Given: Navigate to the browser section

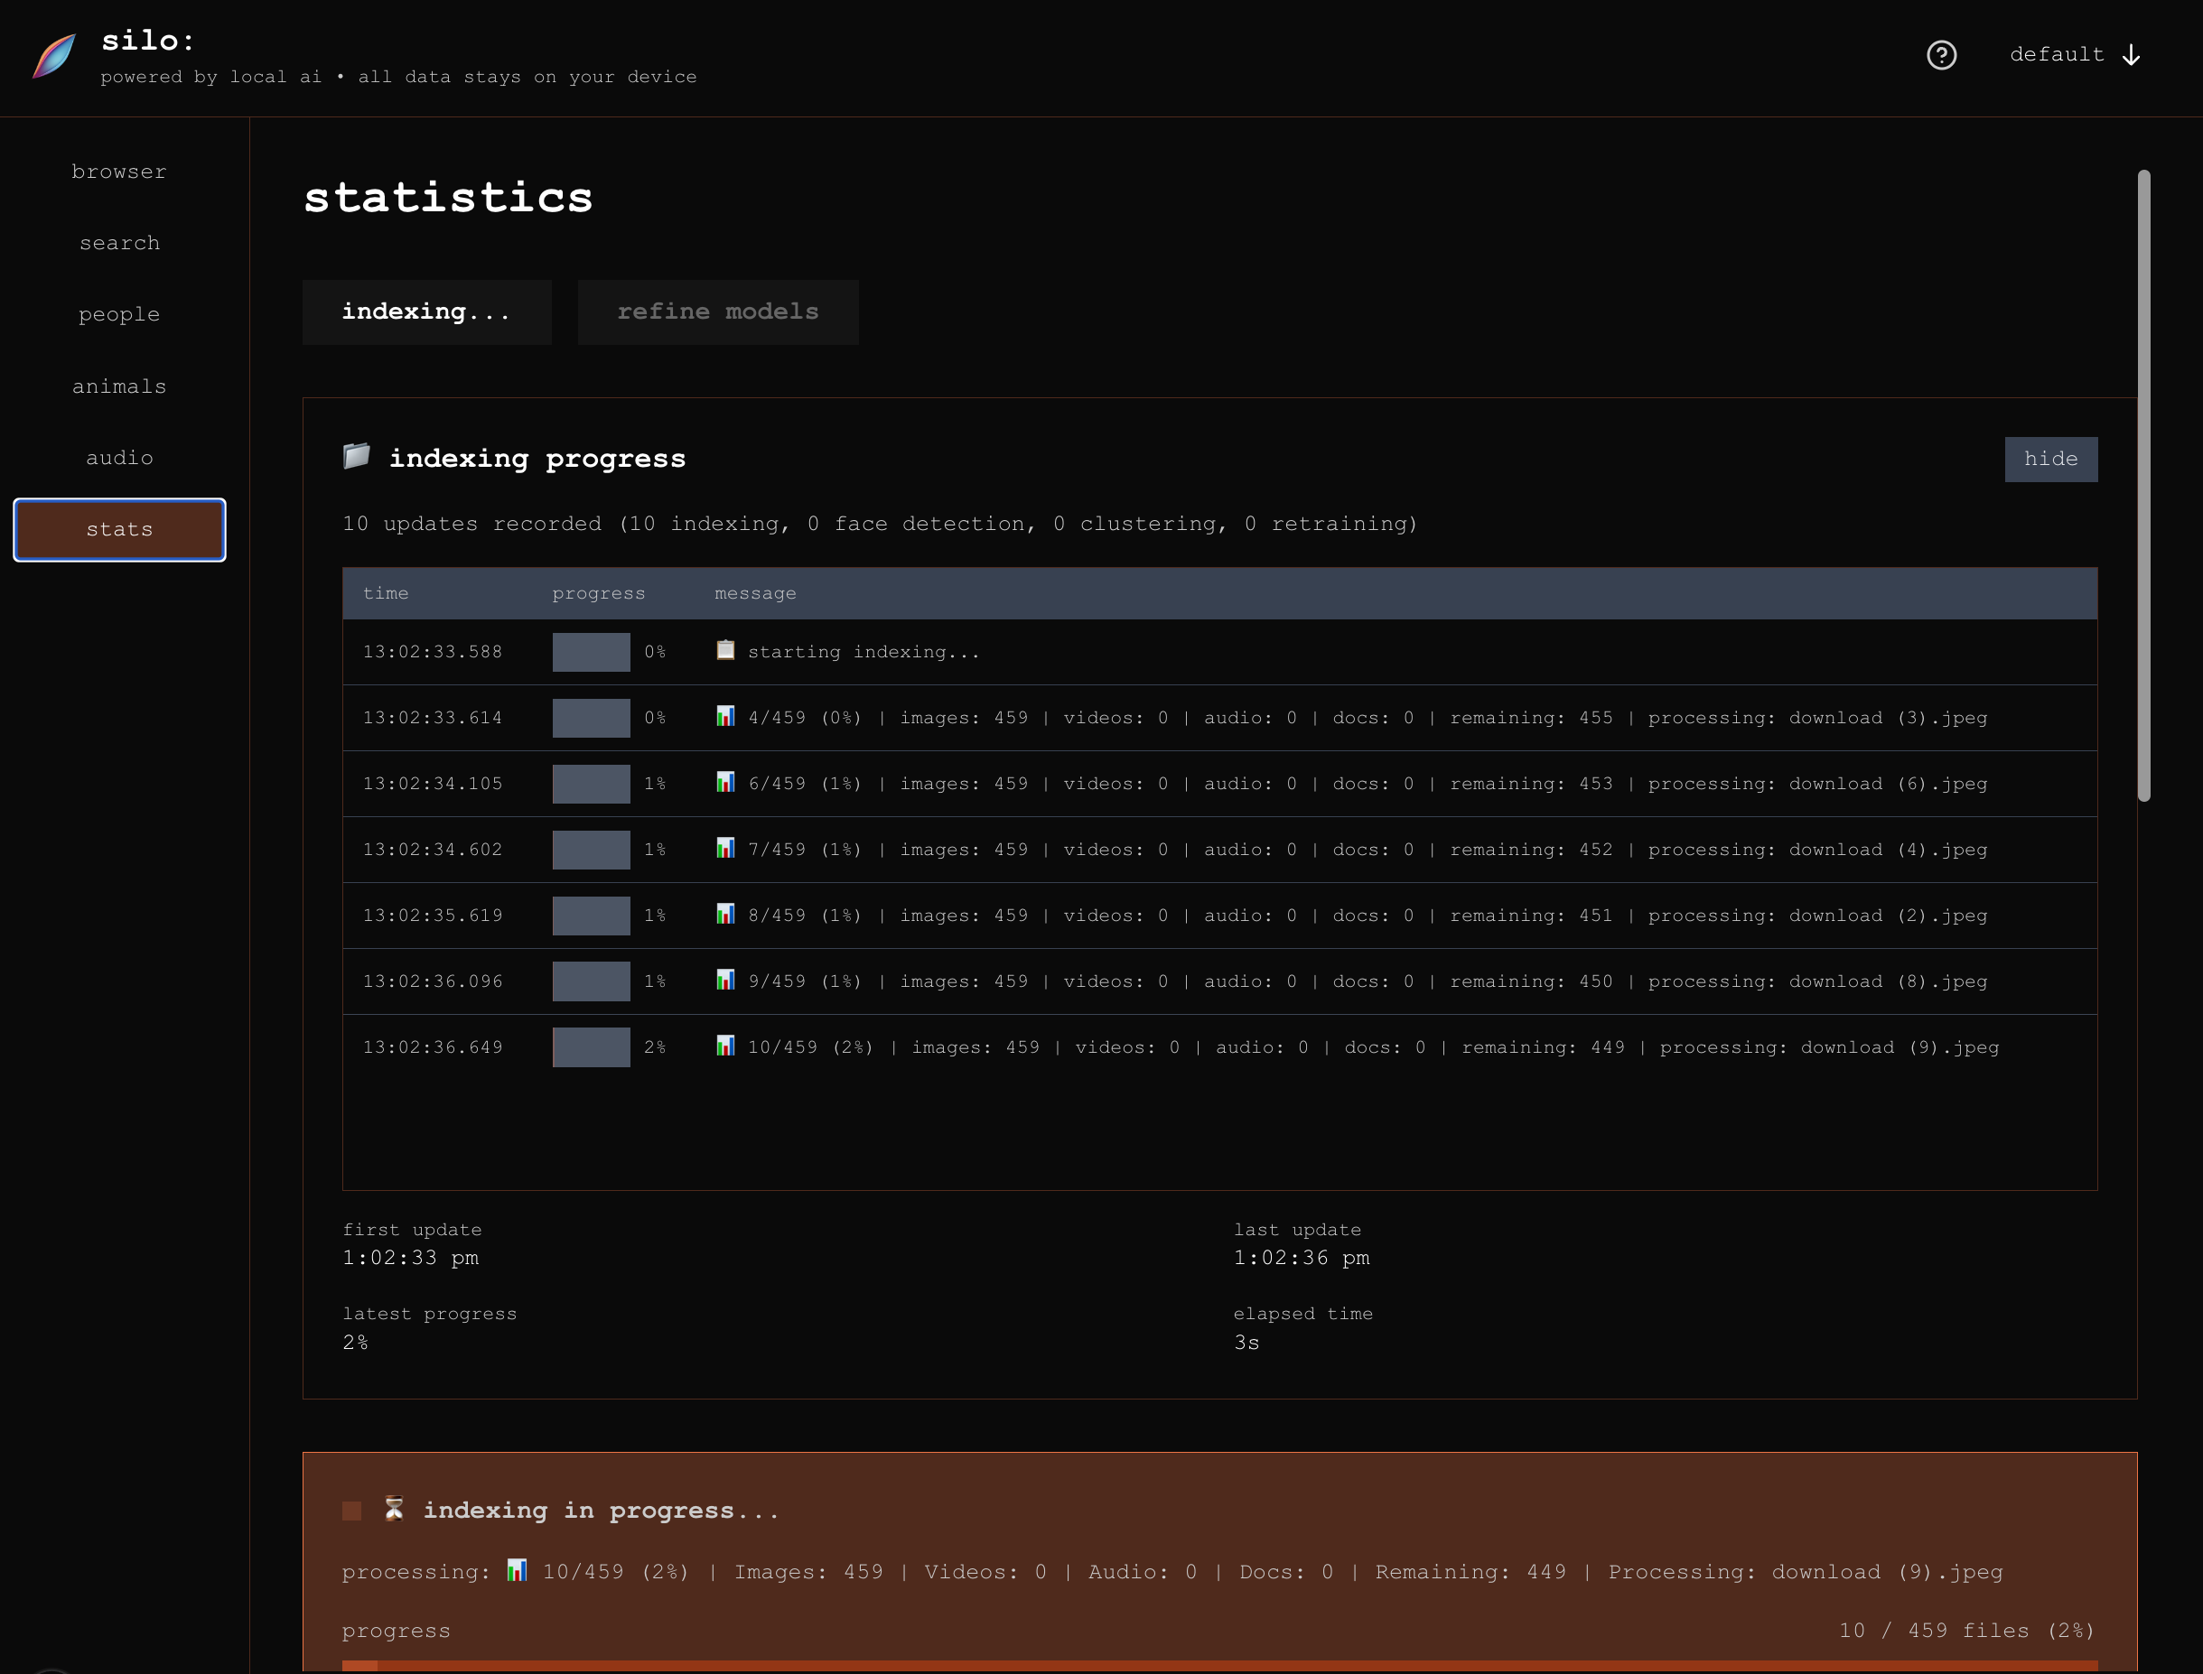Looking at the screenshot, I should [x=118, y=171].
